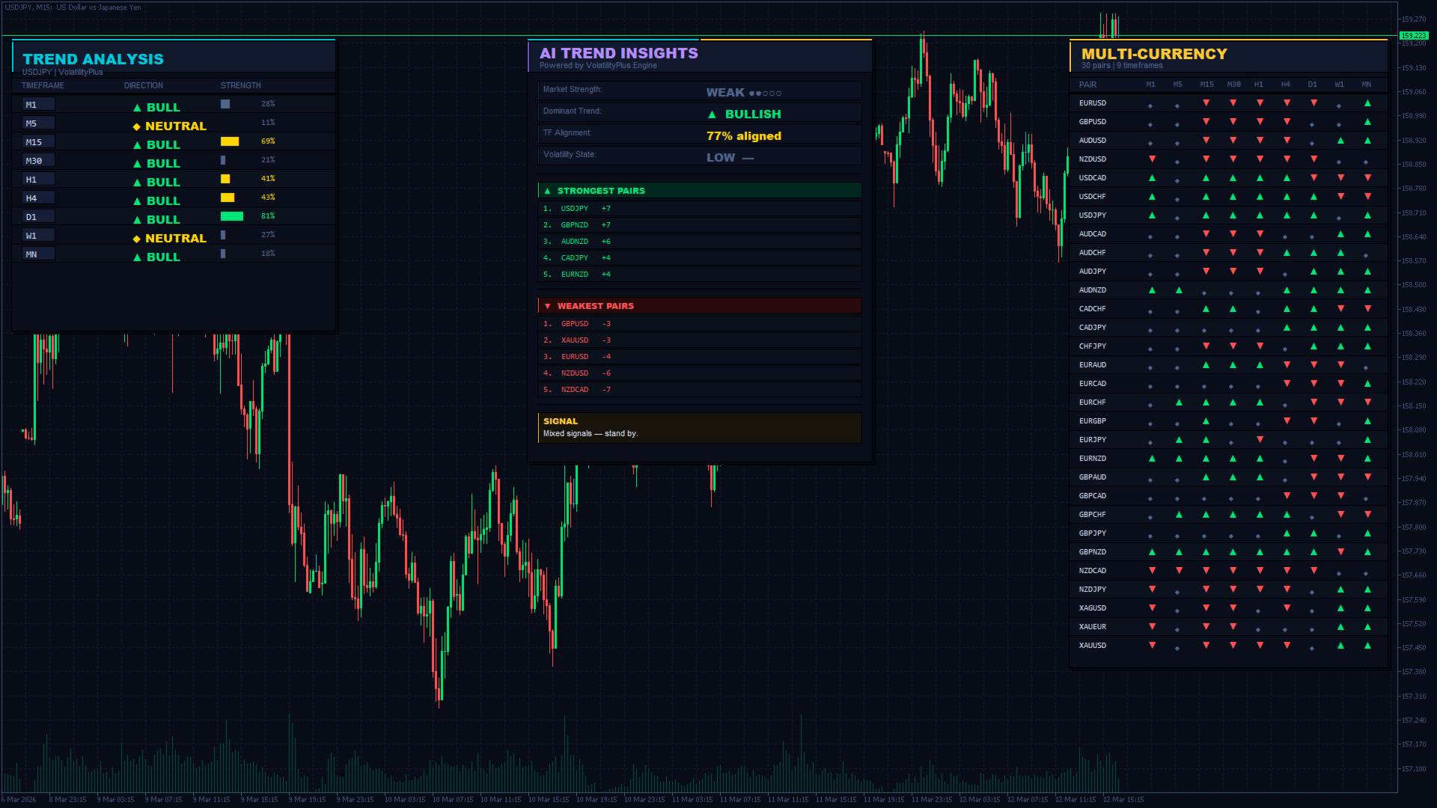Select GBPNZD in strongest pairs list

point(574,225)
